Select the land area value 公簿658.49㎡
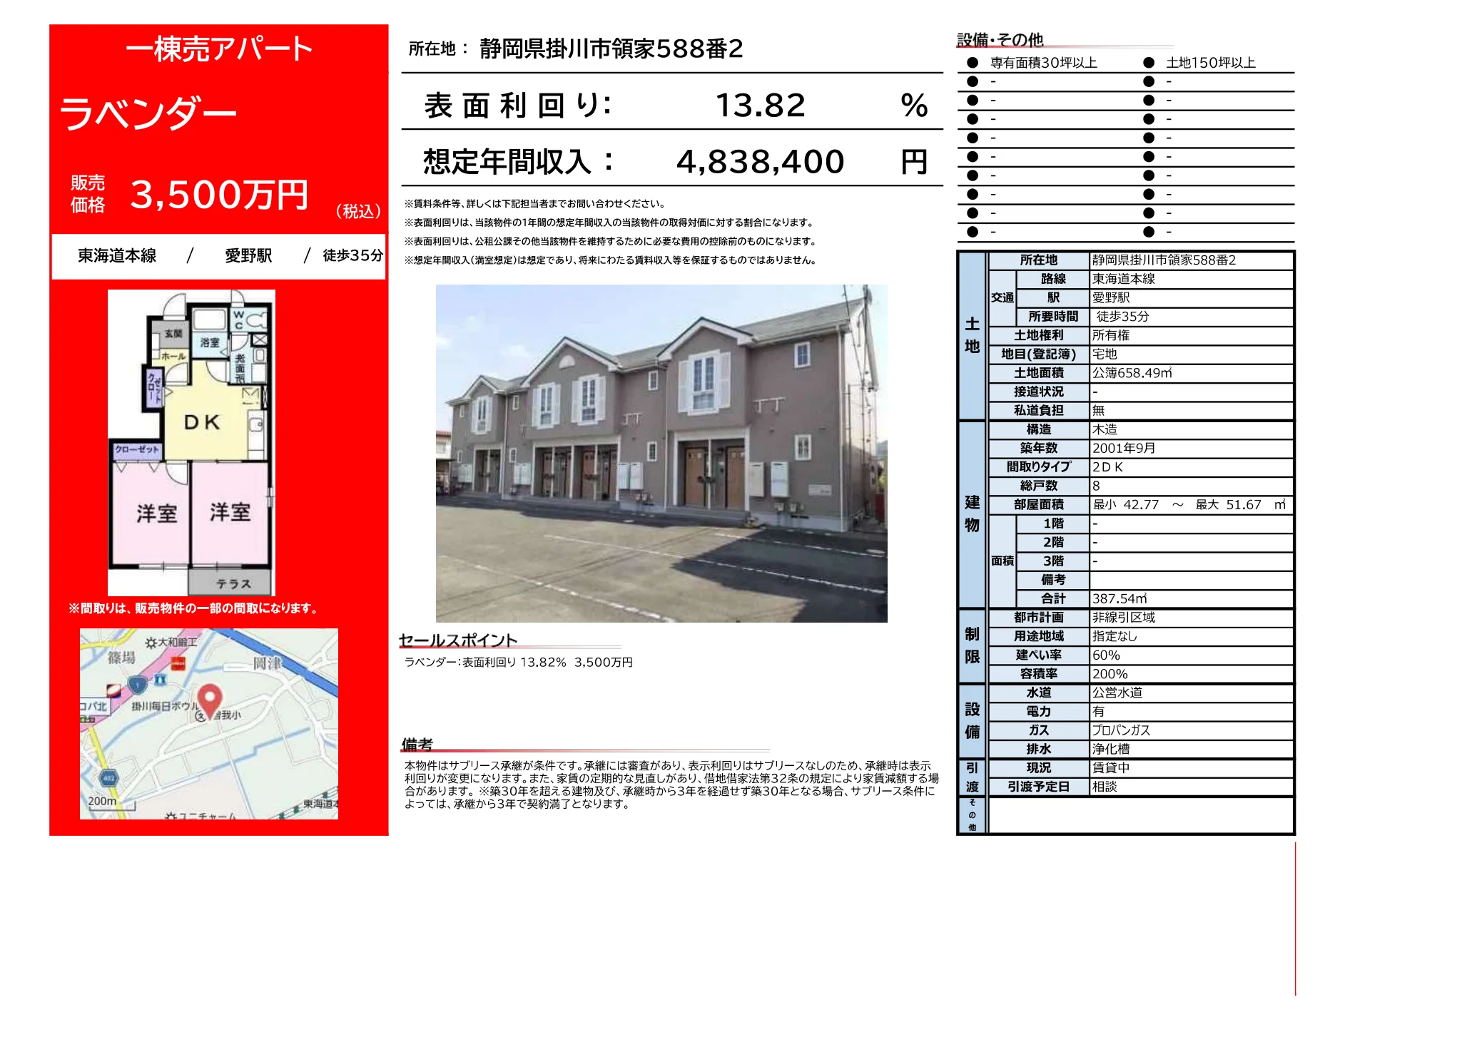This screenshot has width=1467, height=1037. coord(1132,373)
